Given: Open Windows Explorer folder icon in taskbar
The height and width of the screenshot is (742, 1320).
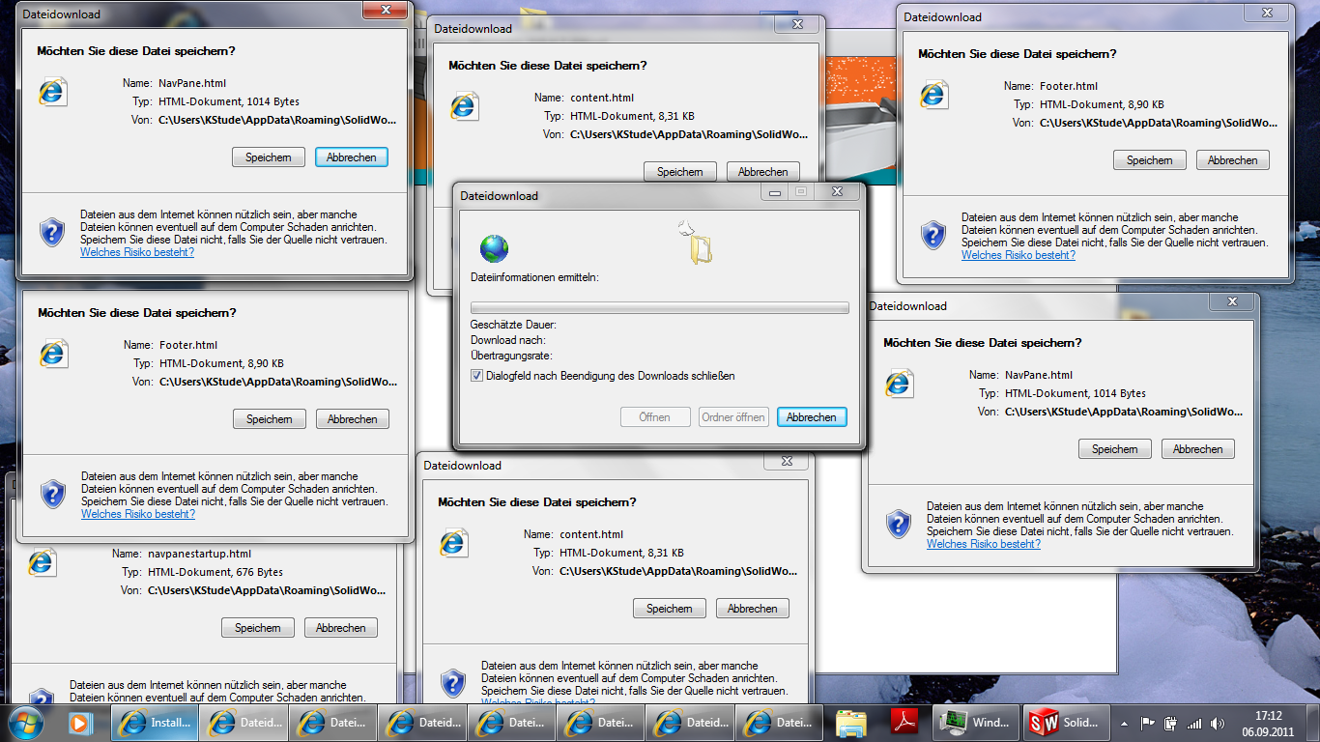Looking at the screenshot, I should (x=851, y=722).
